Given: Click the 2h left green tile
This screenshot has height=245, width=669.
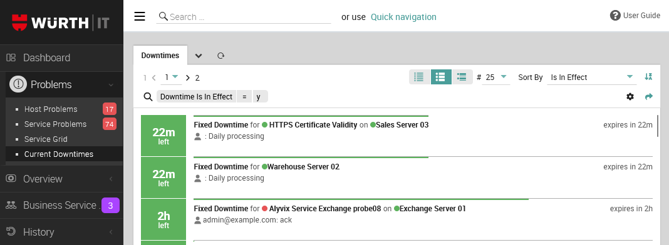Looking at the screenshot, I should coord(164,219).
